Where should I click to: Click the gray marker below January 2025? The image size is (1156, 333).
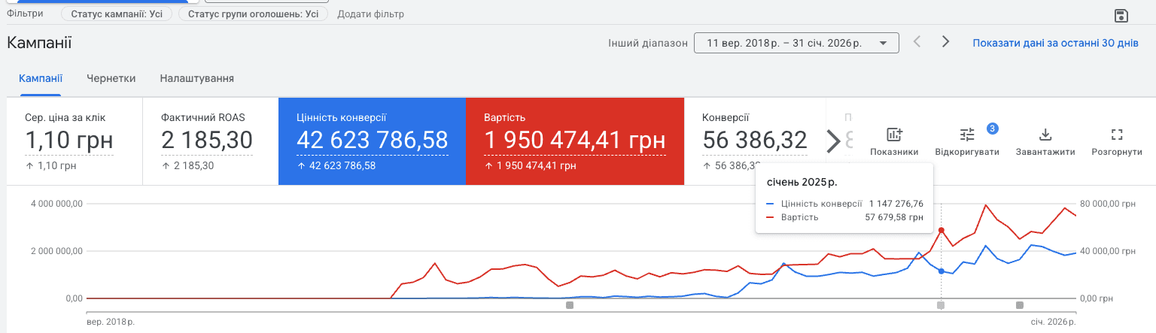pos(941,305)
